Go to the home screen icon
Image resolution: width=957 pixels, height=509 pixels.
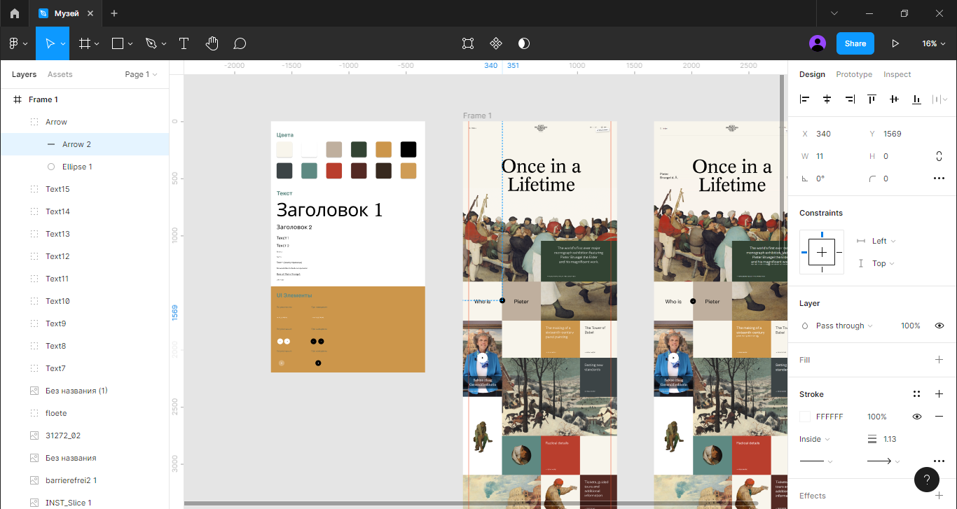click(x=15, y=13)
